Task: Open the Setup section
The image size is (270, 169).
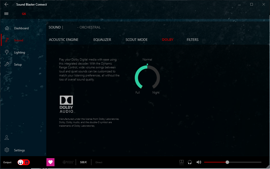Action: point(18,65)
